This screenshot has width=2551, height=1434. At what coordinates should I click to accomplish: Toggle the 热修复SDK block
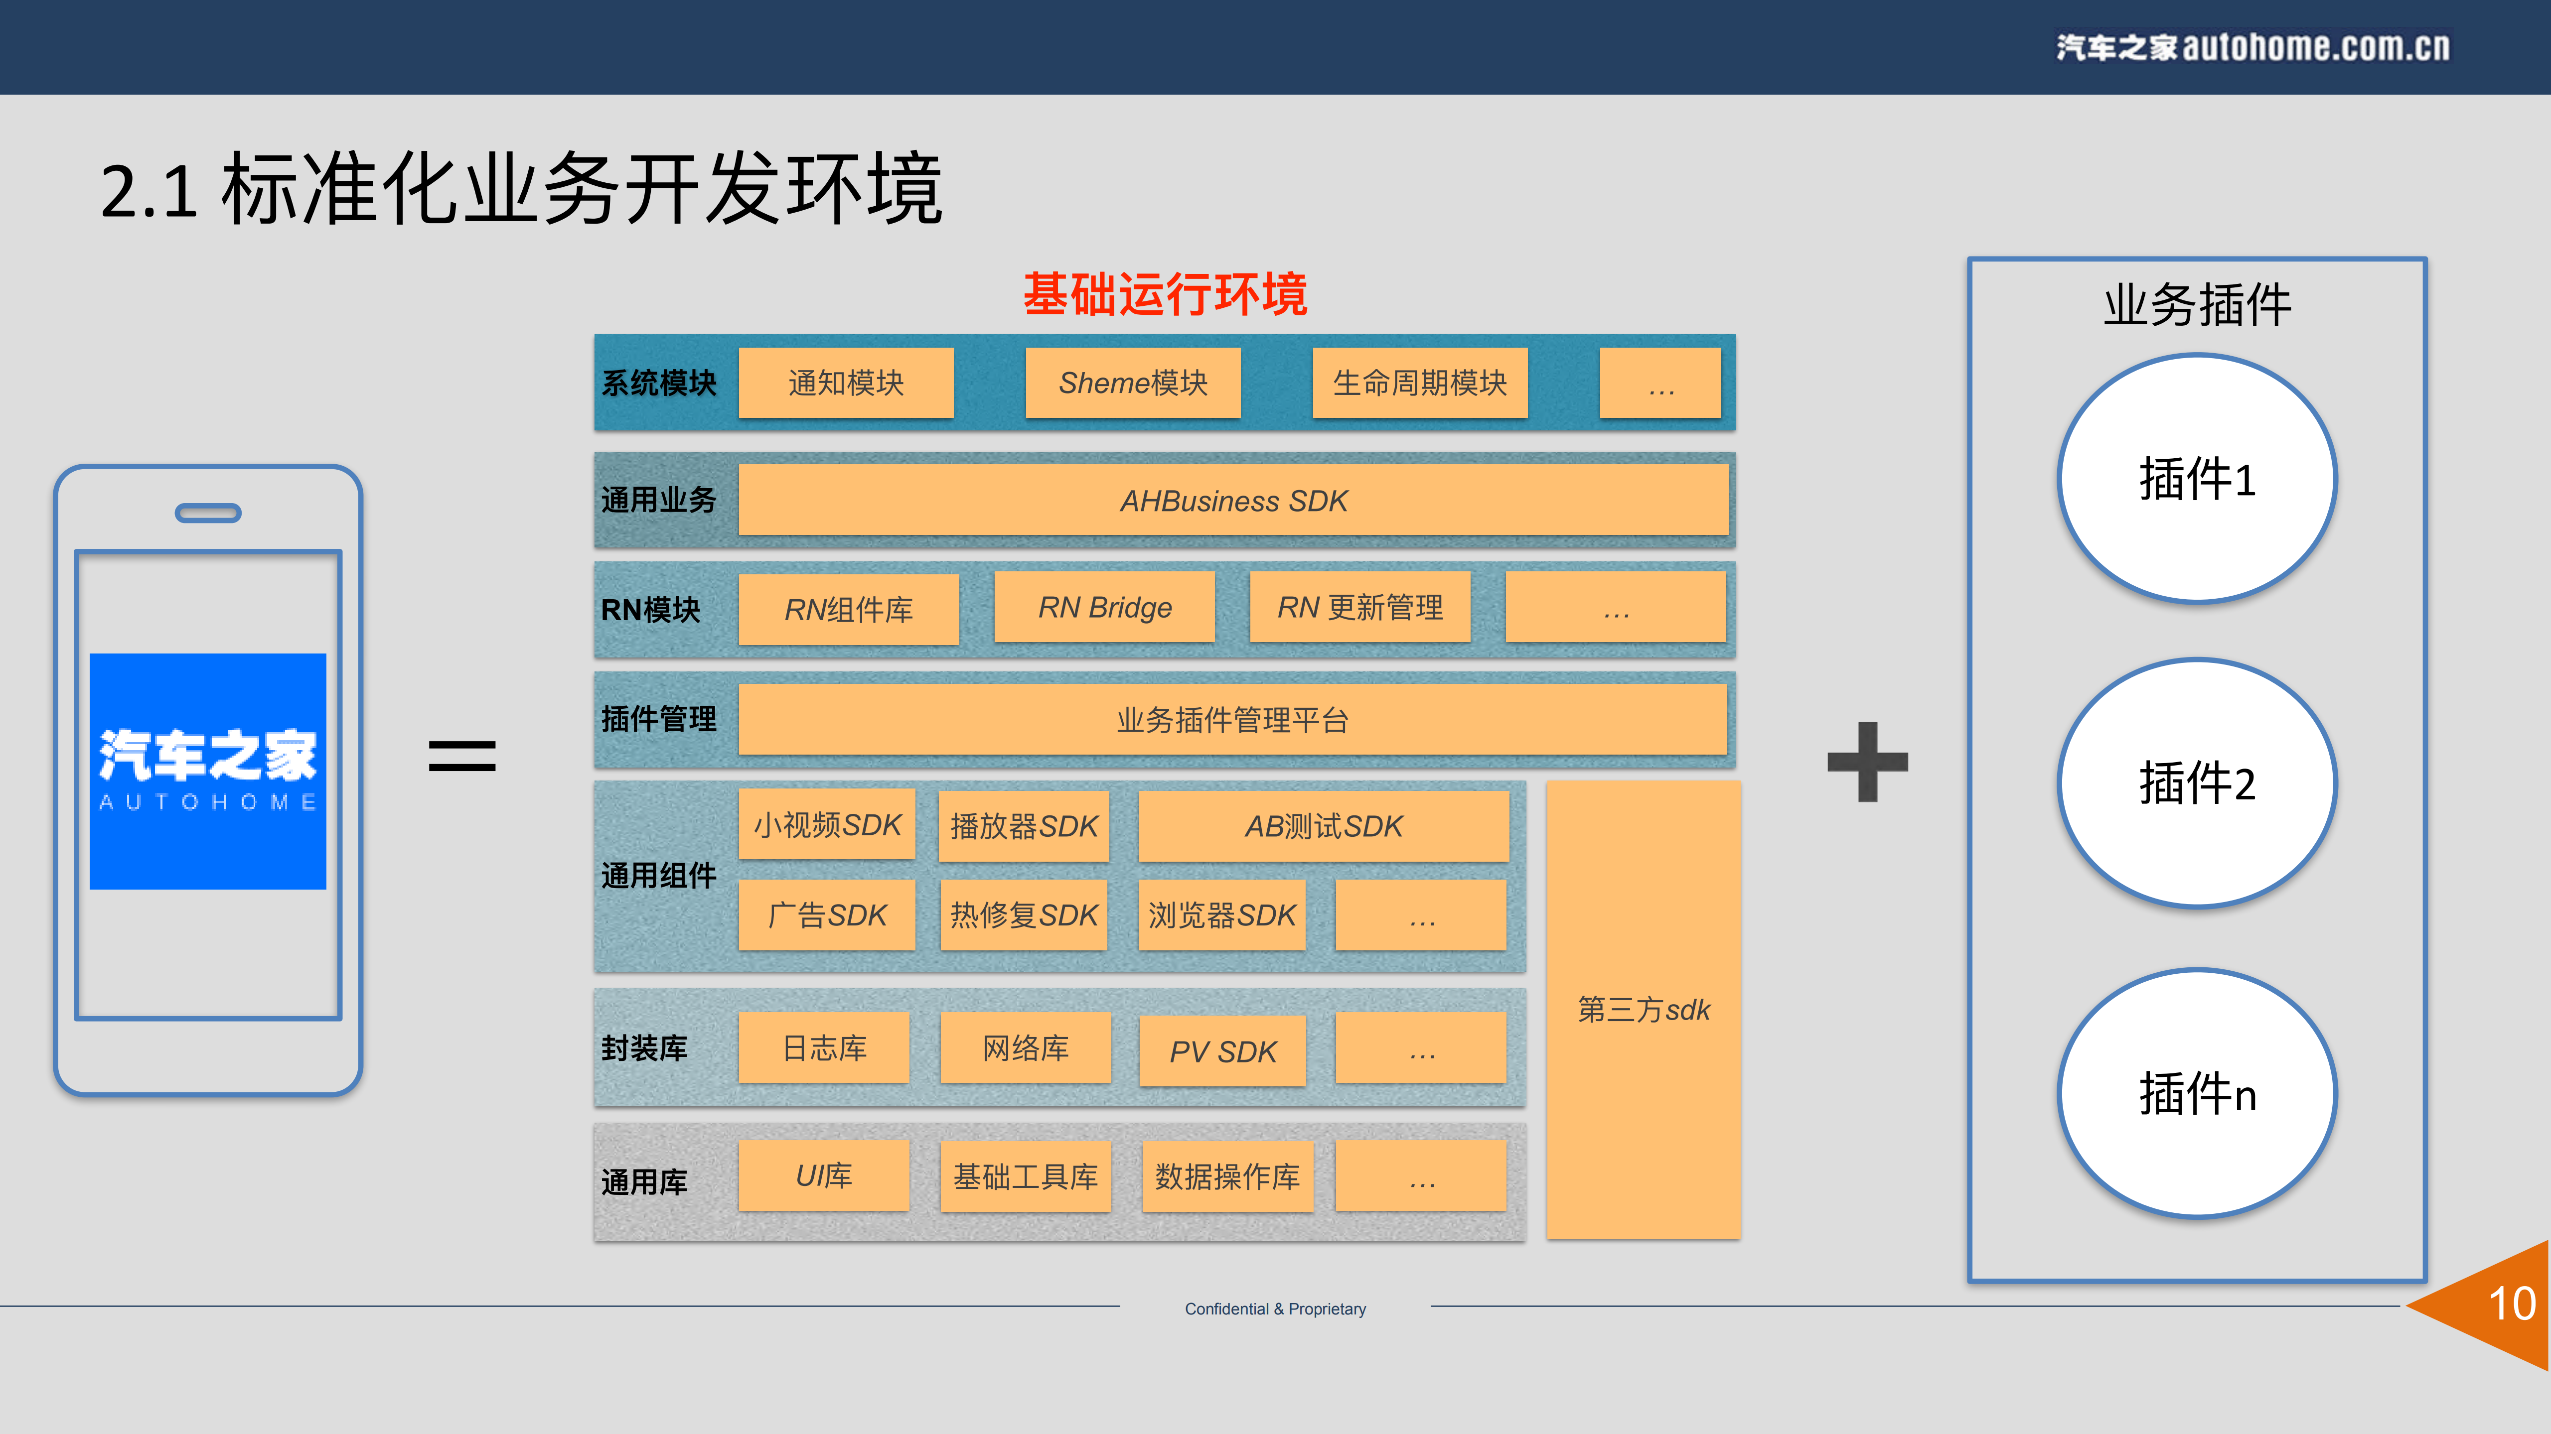(1023, 915)
